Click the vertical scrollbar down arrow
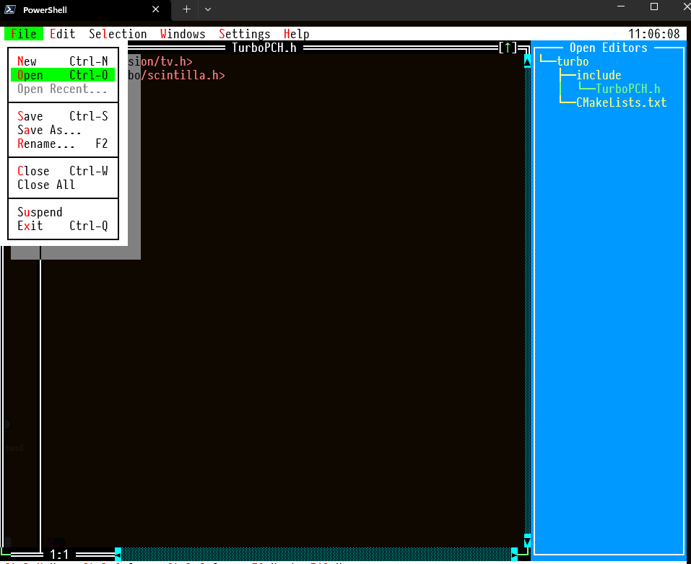691x564 pixels. [x=527, y=539]
